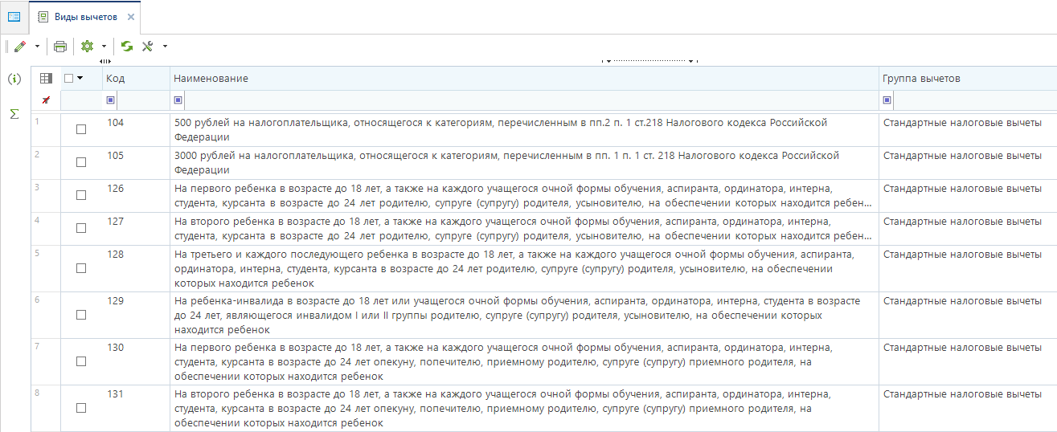
Task: Click the green gear settings icon
Action: pos(87,47)
